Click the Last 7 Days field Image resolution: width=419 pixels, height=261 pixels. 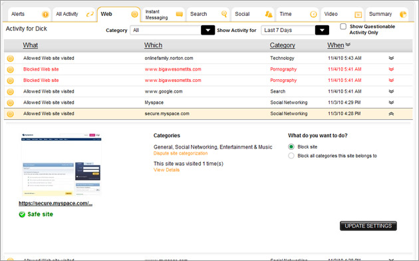tap(288, 30)
